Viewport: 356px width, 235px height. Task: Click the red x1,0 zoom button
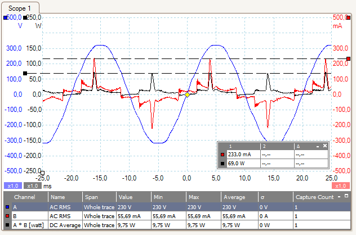pyautogui.click(x=341, y=186)
